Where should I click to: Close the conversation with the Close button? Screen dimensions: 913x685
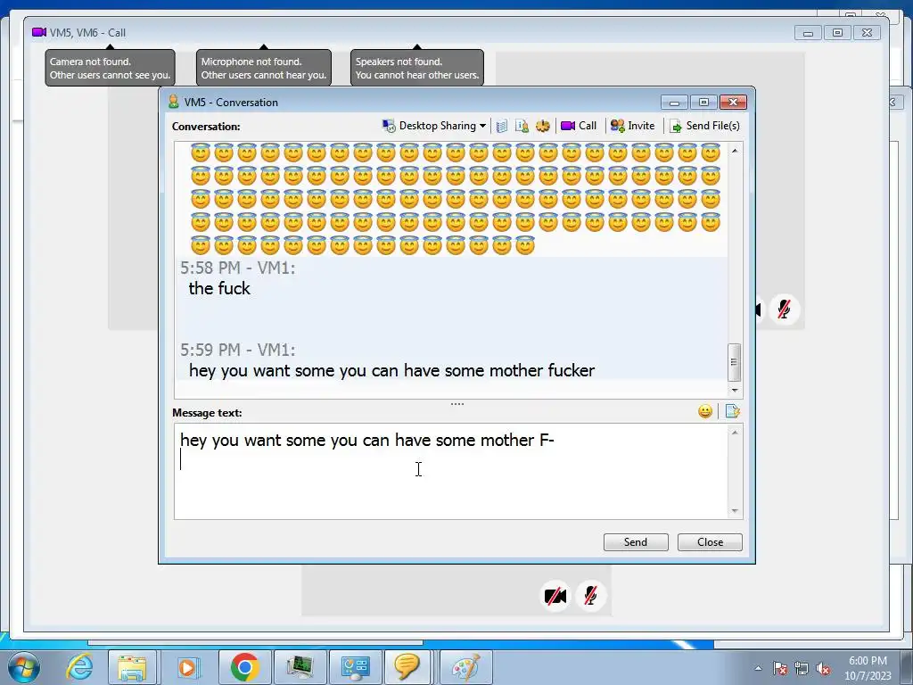click(x=710, y=542)
